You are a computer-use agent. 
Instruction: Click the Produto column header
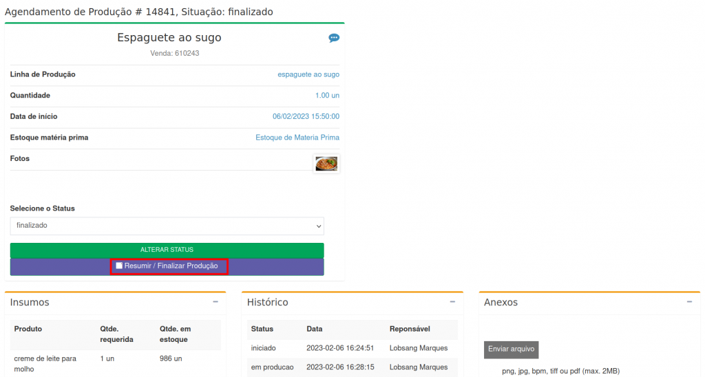(28, 329)
